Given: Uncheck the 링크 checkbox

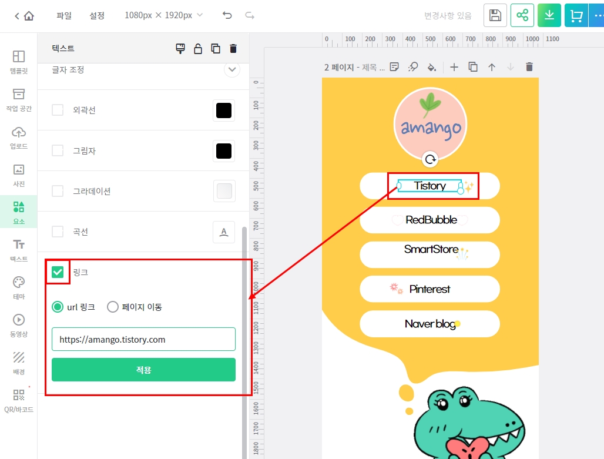Looking at the screenshot, I should coord(58,272).
